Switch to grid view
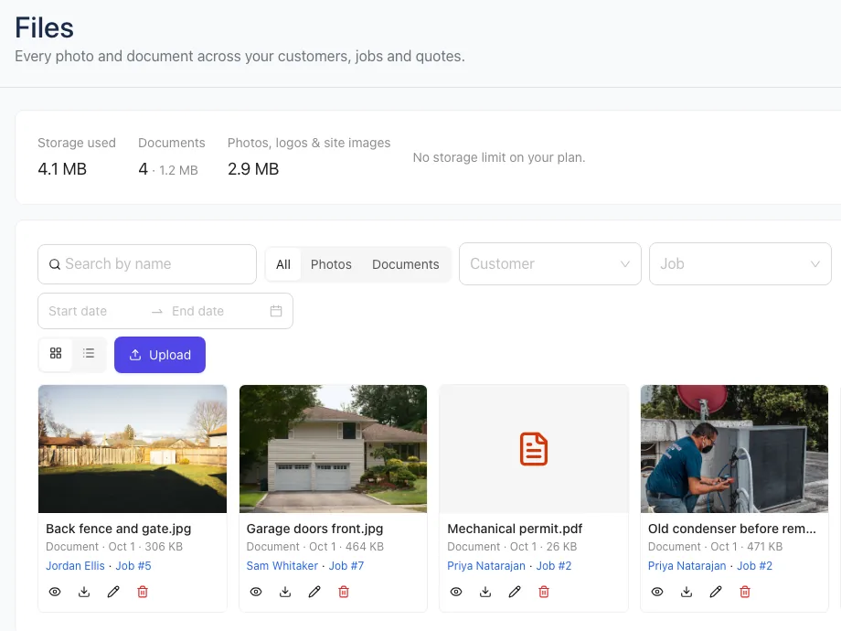This screenshot has height=631, width=841. (x=56, y=353)
